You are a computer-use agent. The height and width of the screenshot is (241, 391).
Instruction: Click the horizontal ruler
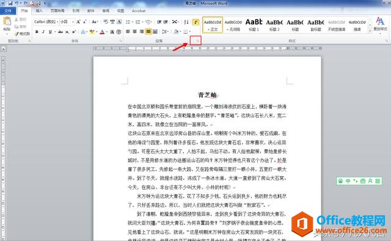(x=207, y=48)
